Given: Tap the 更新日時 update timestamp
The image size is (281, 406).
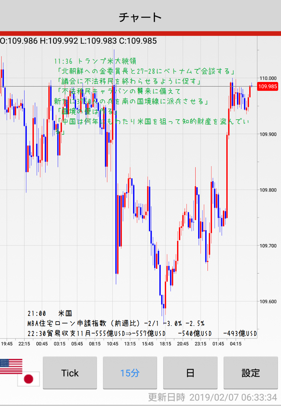Looking at the screenshot, I should [x=213, y=397].
